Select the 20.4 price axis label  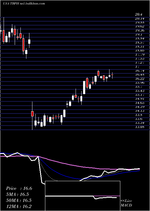pyautogui.click(x=139, y=14)
